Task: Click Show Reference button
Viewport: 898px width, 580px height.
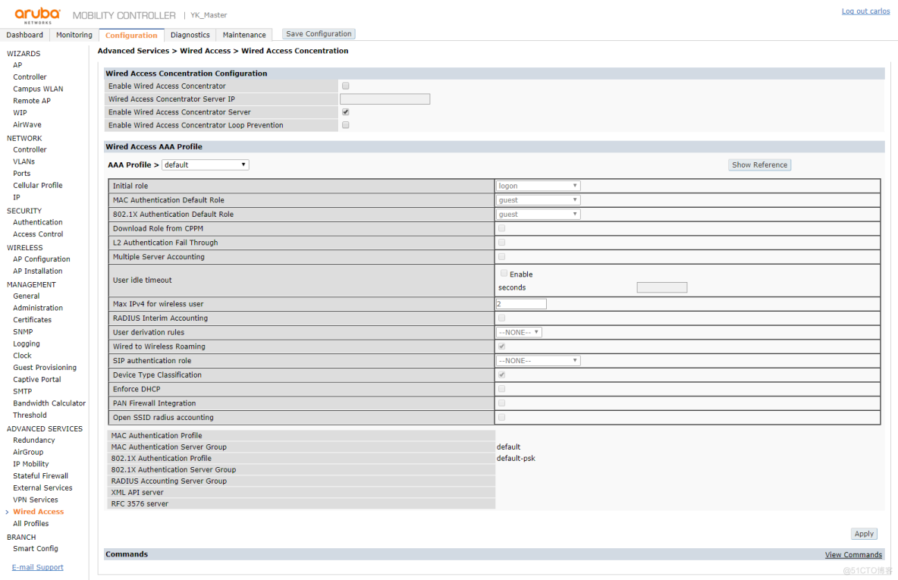Action: (759, 165)
